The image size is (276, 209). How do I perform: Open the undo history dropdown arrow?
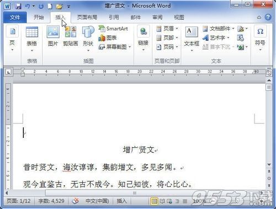[34, 7]
